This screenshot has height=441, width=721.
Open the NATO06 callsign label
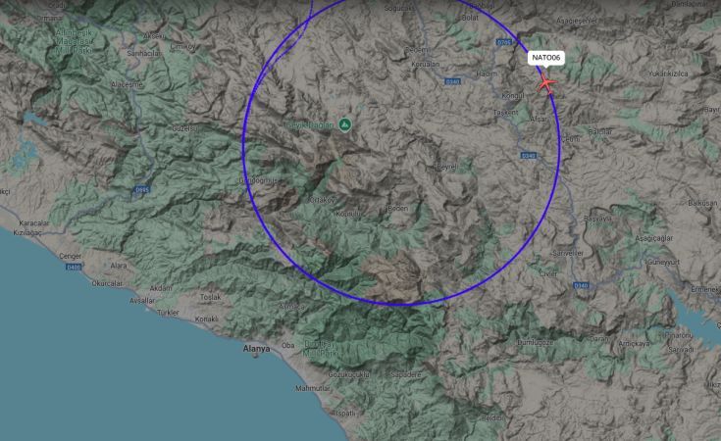546,58
